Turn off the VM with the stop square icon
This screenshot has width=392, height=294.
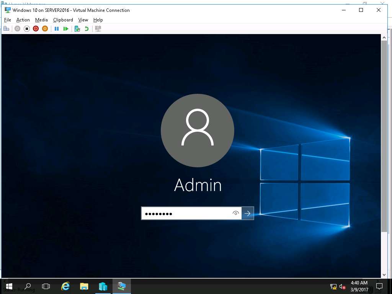27,29
